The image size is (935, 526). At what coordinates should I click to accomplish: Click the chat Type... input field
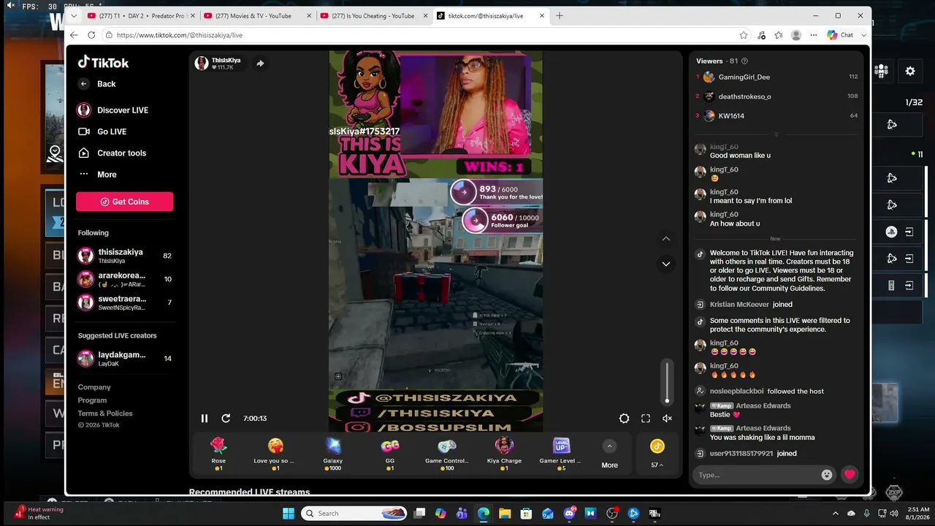pyautogui.click(x=757, y=475)
